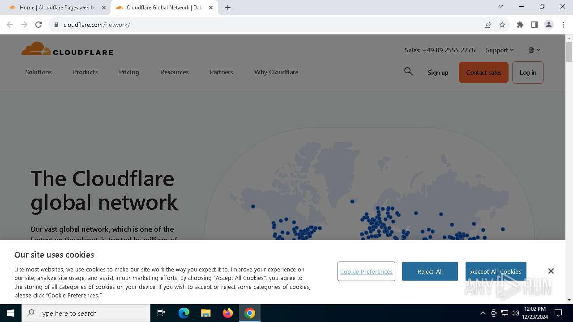Open the Why Cloudflare menu

click(x=276, y=72)
